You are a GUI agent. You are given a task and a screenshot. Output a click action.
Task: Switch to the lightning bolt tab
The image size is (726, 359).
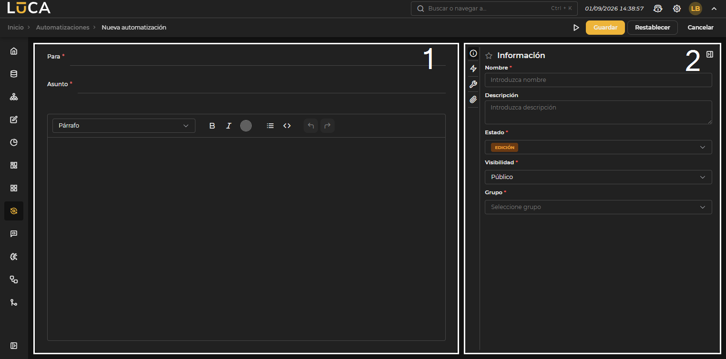pyautogui.click(x=473, y=69)
